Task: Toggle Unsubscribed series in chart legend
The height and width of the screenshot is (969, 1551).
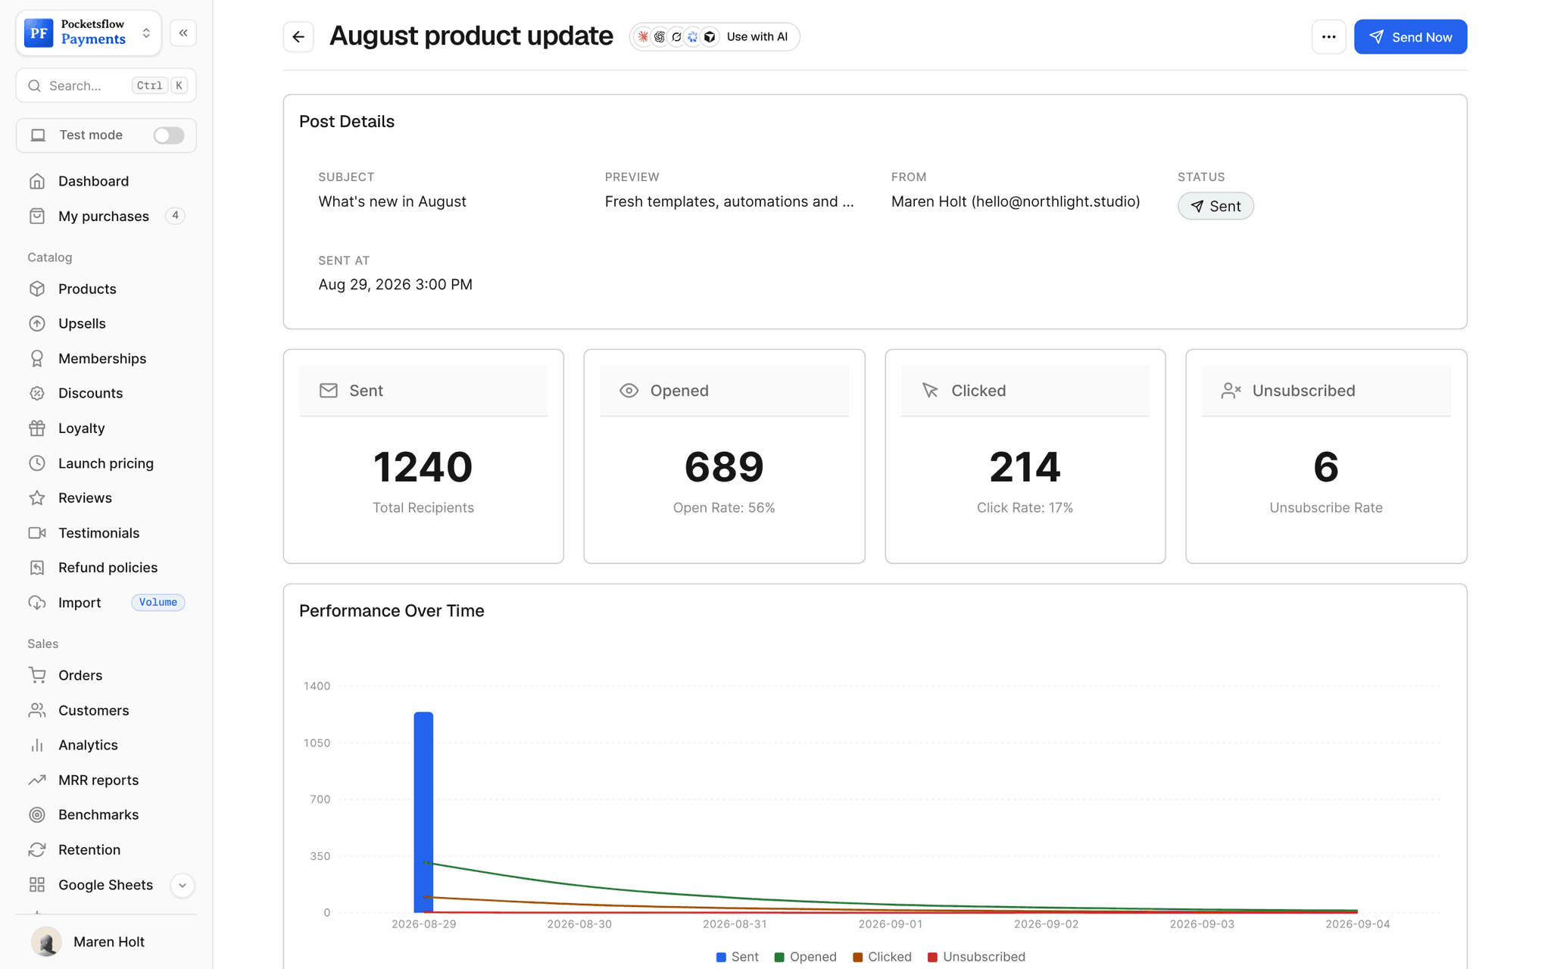Action: (976, 957)
